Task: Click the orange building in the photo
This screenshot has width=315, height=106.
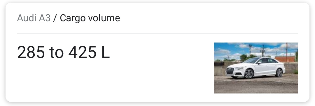Action: 285,59
